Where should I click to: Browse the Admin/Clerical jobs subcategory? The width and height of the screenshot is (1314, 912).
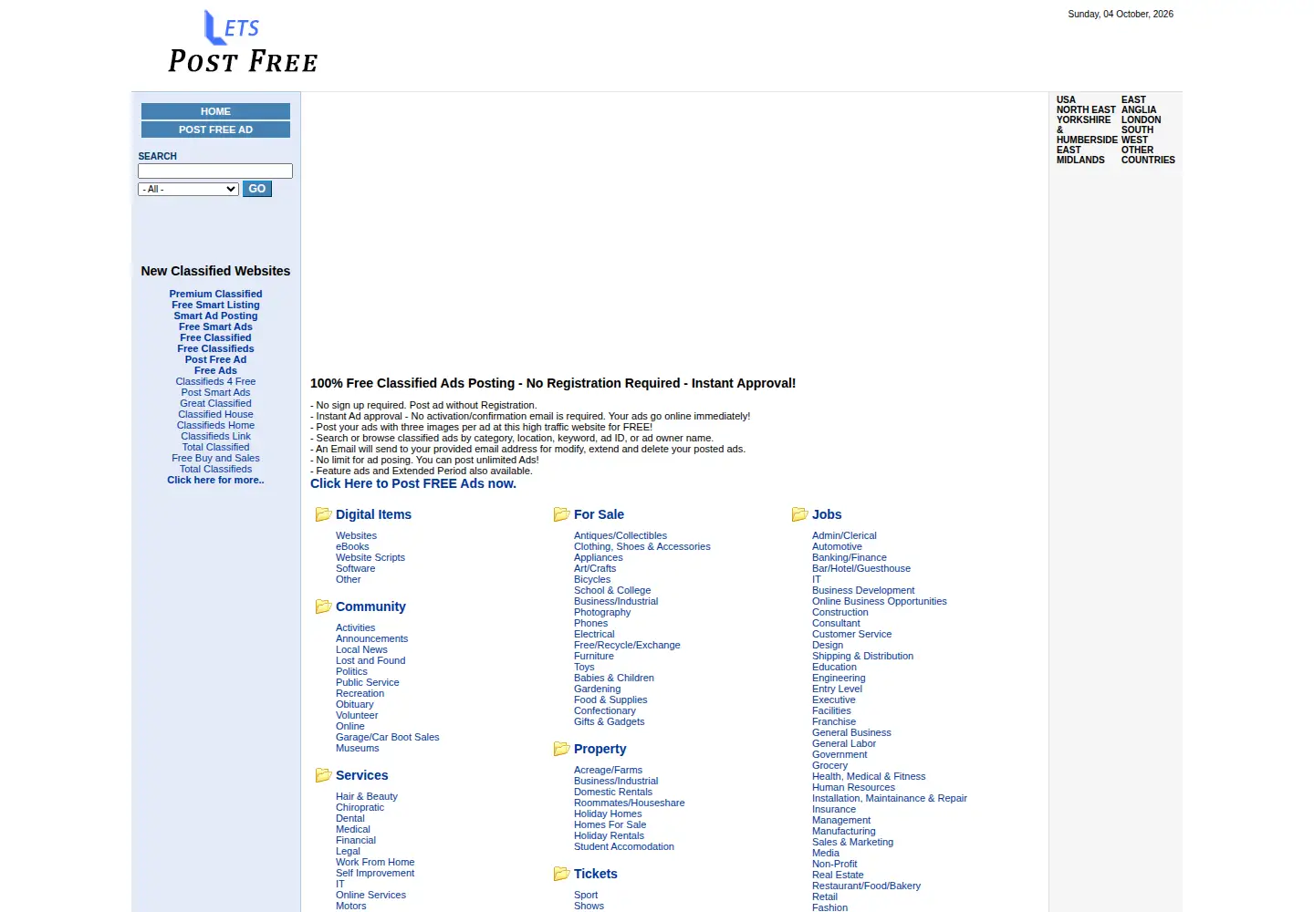coord(844,535)
